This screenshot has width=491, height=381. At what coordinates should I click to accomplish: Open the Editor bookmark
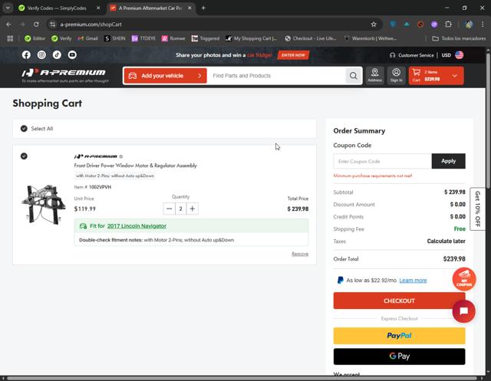(x=35, y=38)
